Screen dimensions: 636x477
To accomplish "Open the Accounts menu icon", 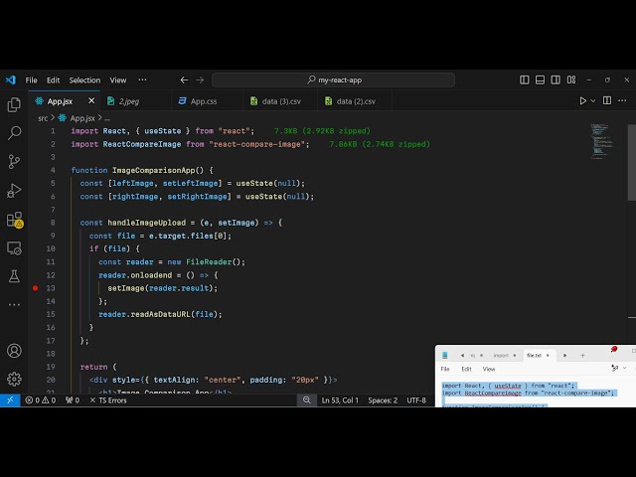I will tap(14, 351).
